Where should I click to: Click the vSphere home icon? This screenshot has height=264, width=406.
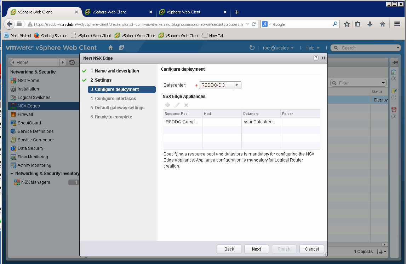coord(110,48)
